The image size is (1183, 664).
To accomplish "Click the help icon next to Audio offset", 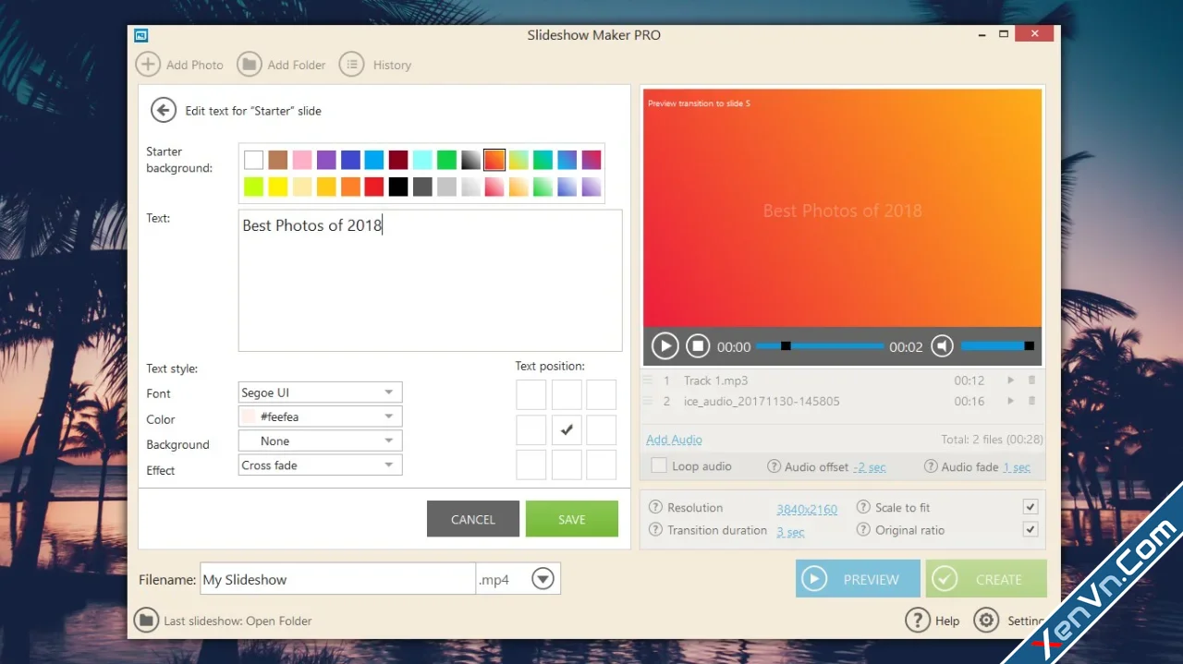I will point(774,466).
